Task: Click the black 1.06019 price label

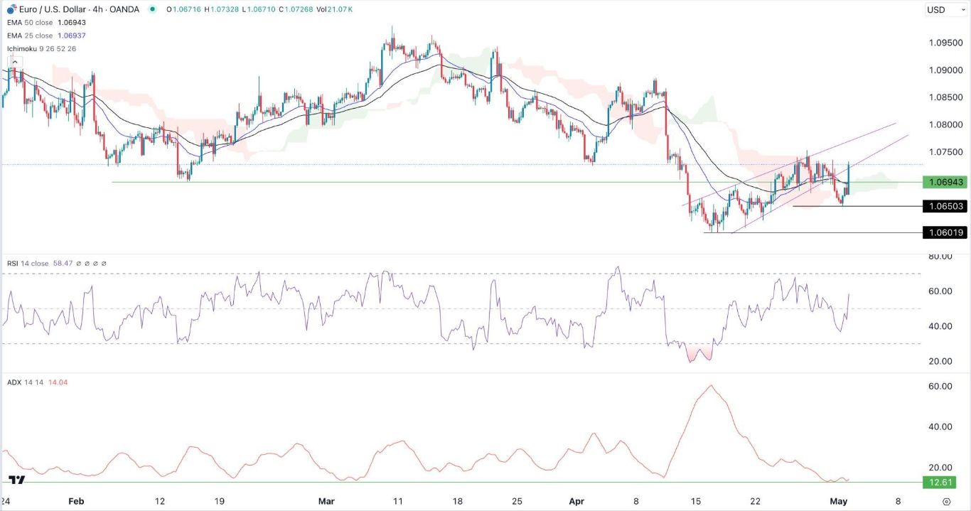Action: point(945,232)
